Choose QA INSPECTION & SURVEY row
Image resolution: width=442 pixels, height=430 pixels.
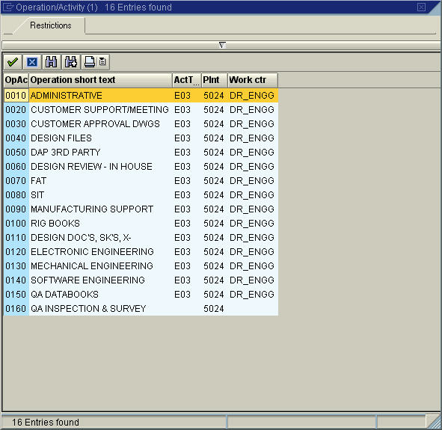click(x=141, y=309)
